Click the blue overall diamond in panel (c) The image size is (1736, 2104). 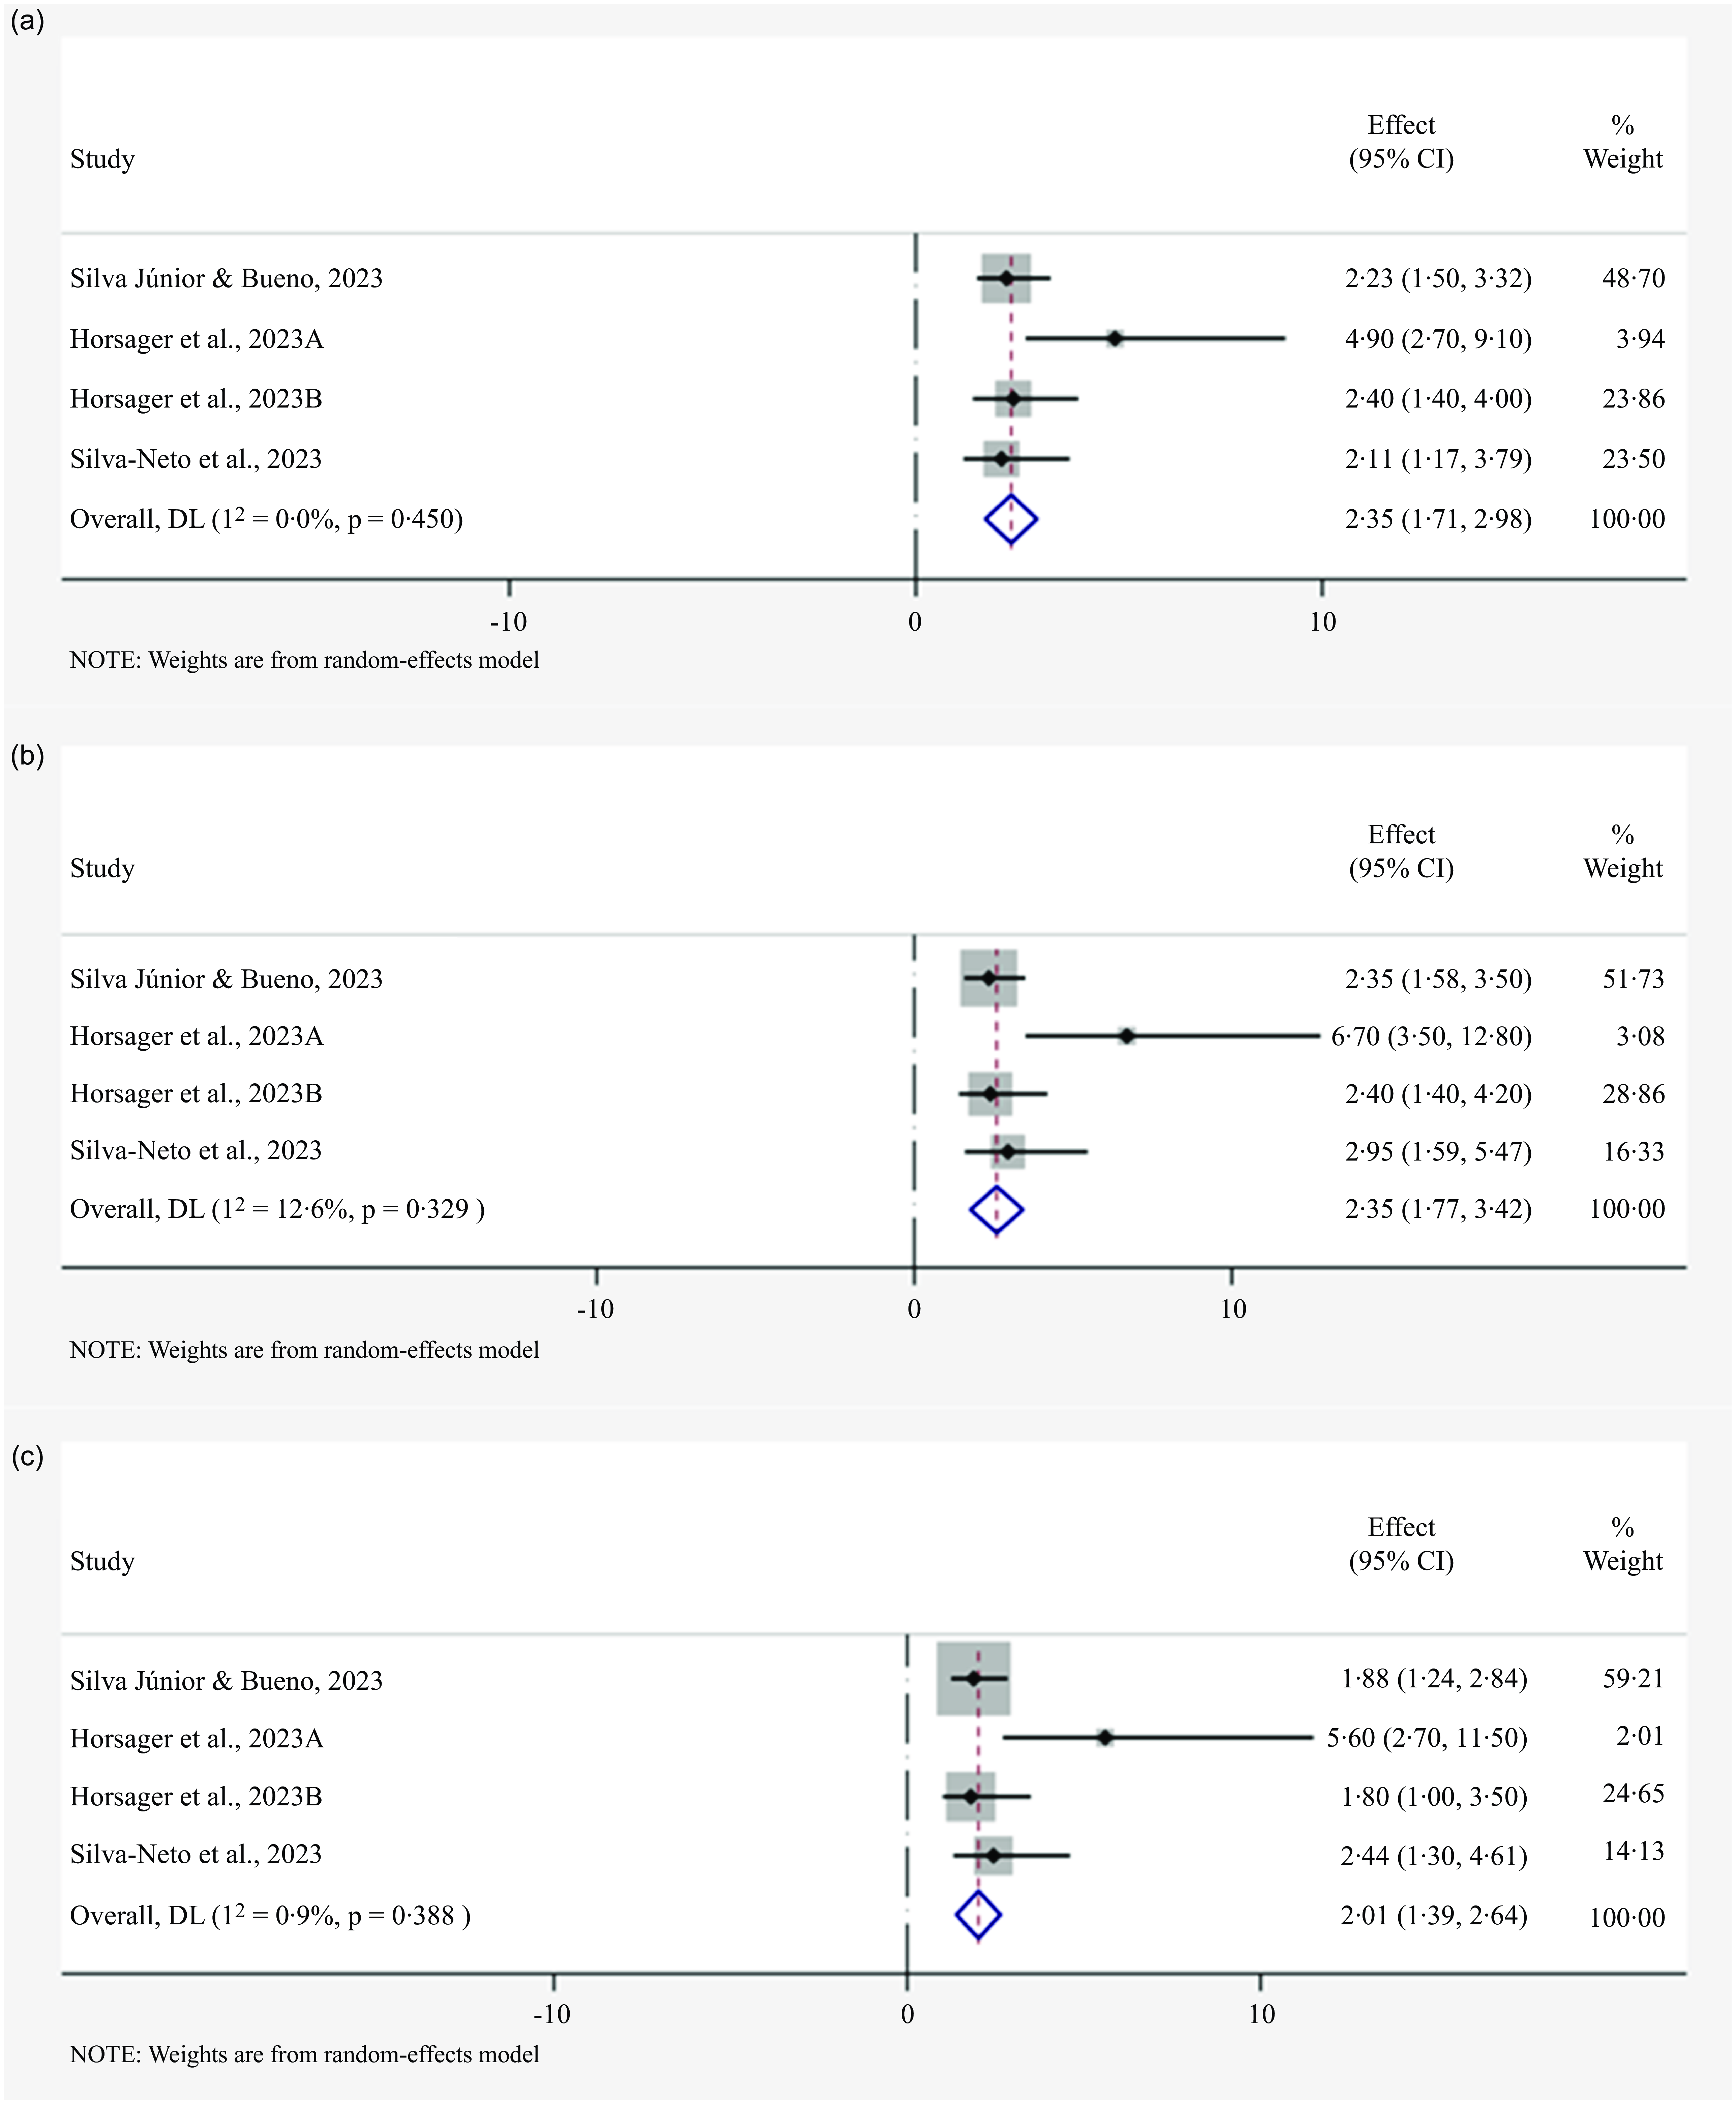(978, 1915)
